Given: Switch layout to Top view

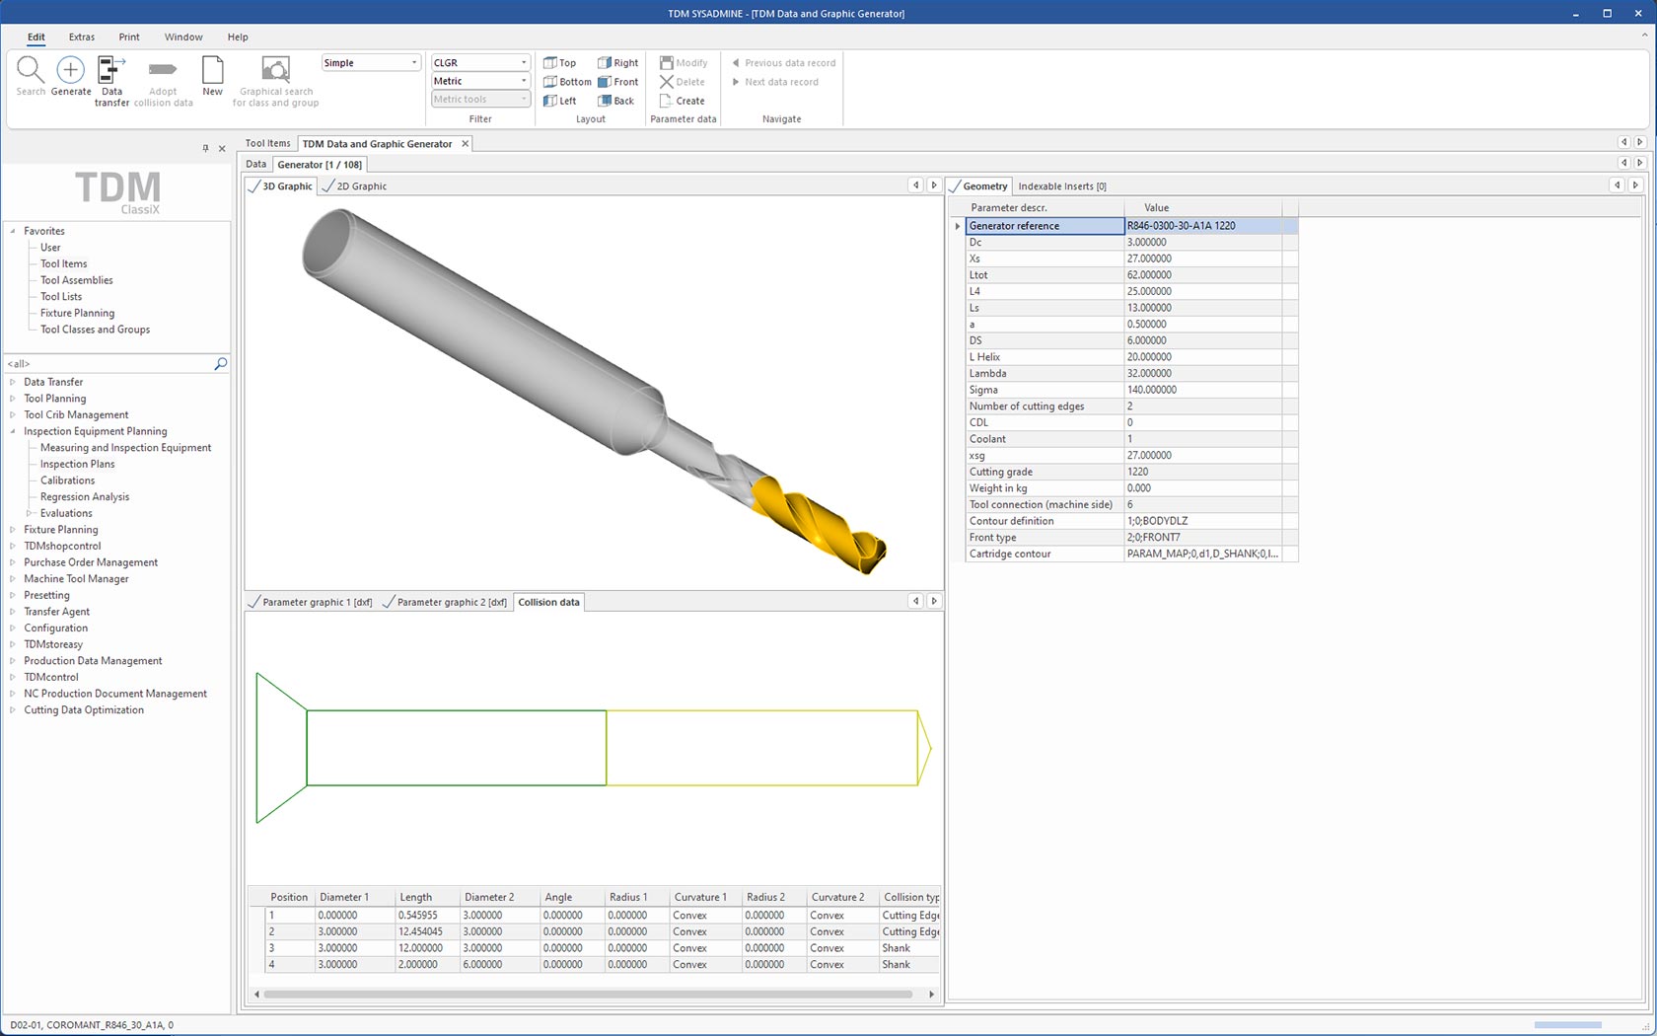Looking at the screenshot, I should tap(559, 63).
